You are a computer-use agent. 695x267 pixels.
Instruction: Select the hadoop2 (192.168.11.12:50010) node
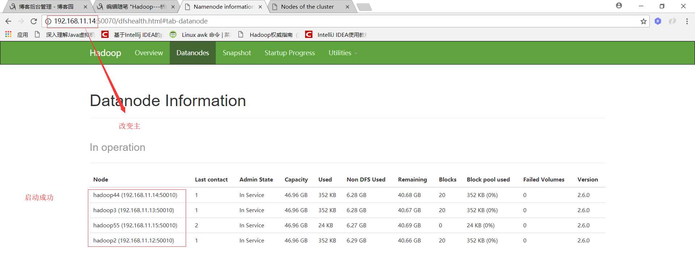pyautogui.click(x=134, y=240)
